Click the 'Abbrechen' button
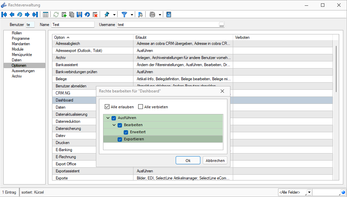The height and width of the screenshot is (197, 347). click(215, 161)
